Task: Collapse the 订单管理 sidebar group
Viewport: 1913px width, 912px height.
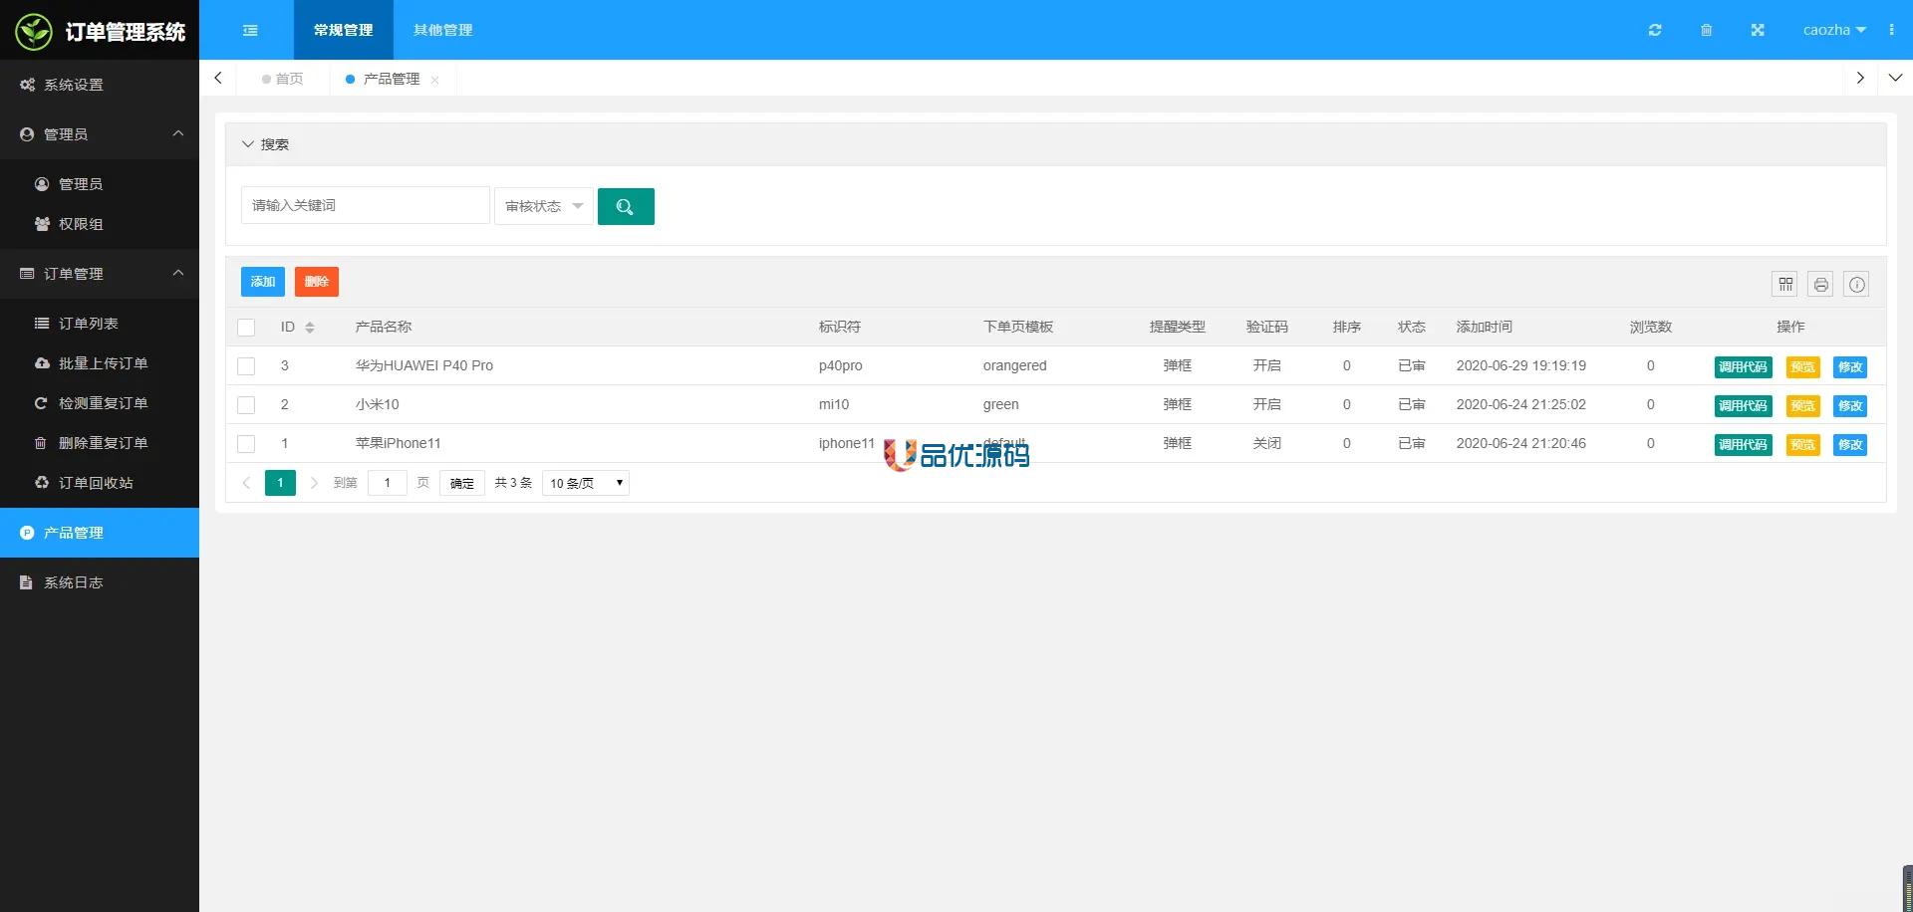Action: [100, 274]
